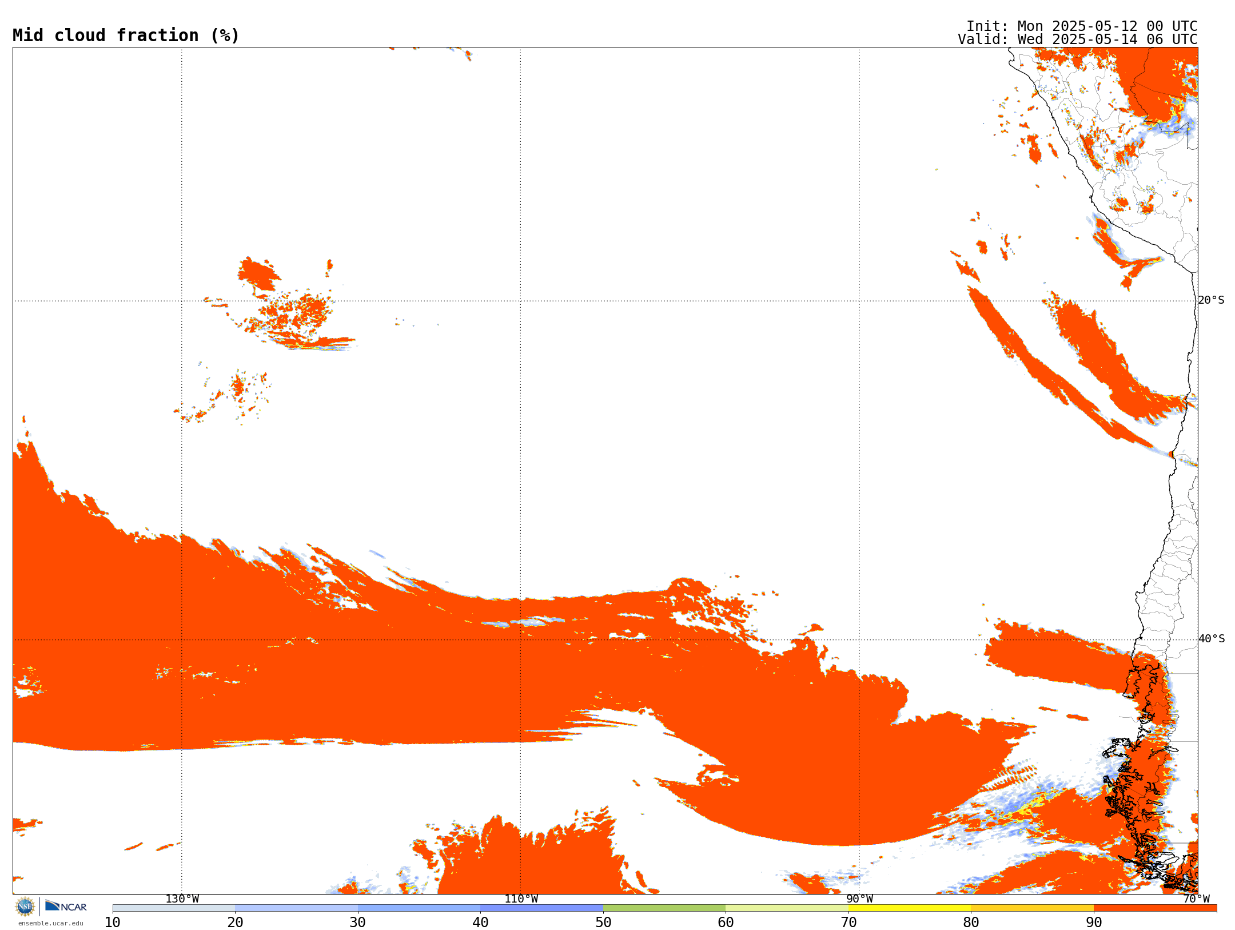
Task: Click the 70°W longitude label
Action: point(1196,899)
